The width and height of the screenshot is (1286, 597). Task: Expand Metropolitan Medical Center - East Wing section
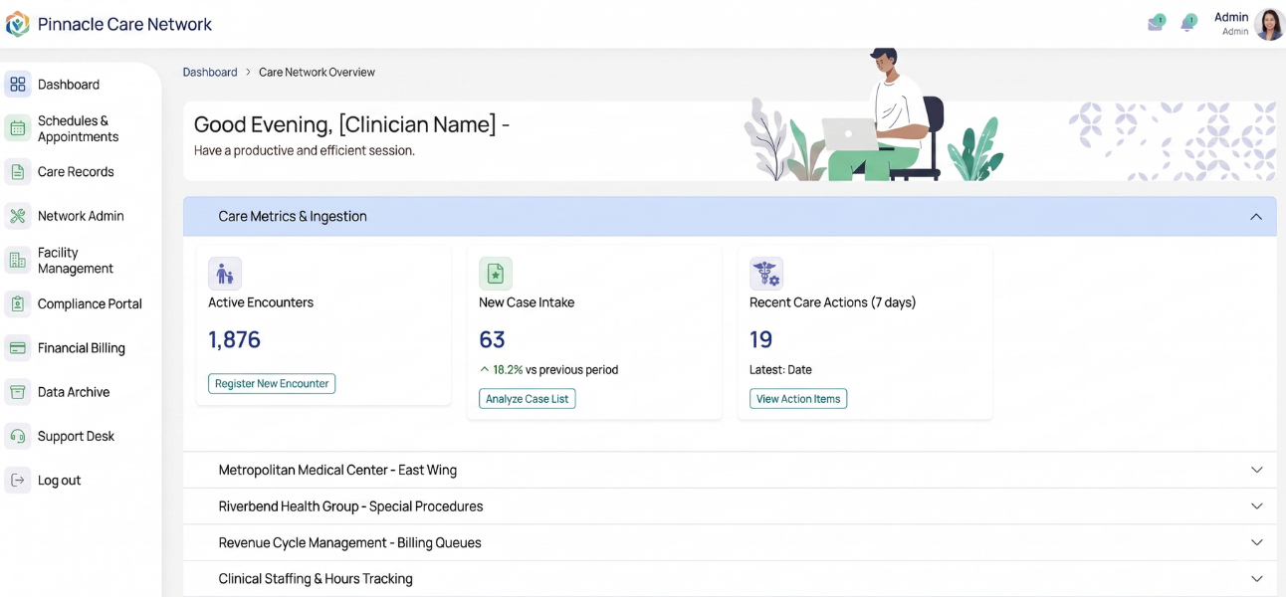pyautogui.click(x=1256, y=469)
